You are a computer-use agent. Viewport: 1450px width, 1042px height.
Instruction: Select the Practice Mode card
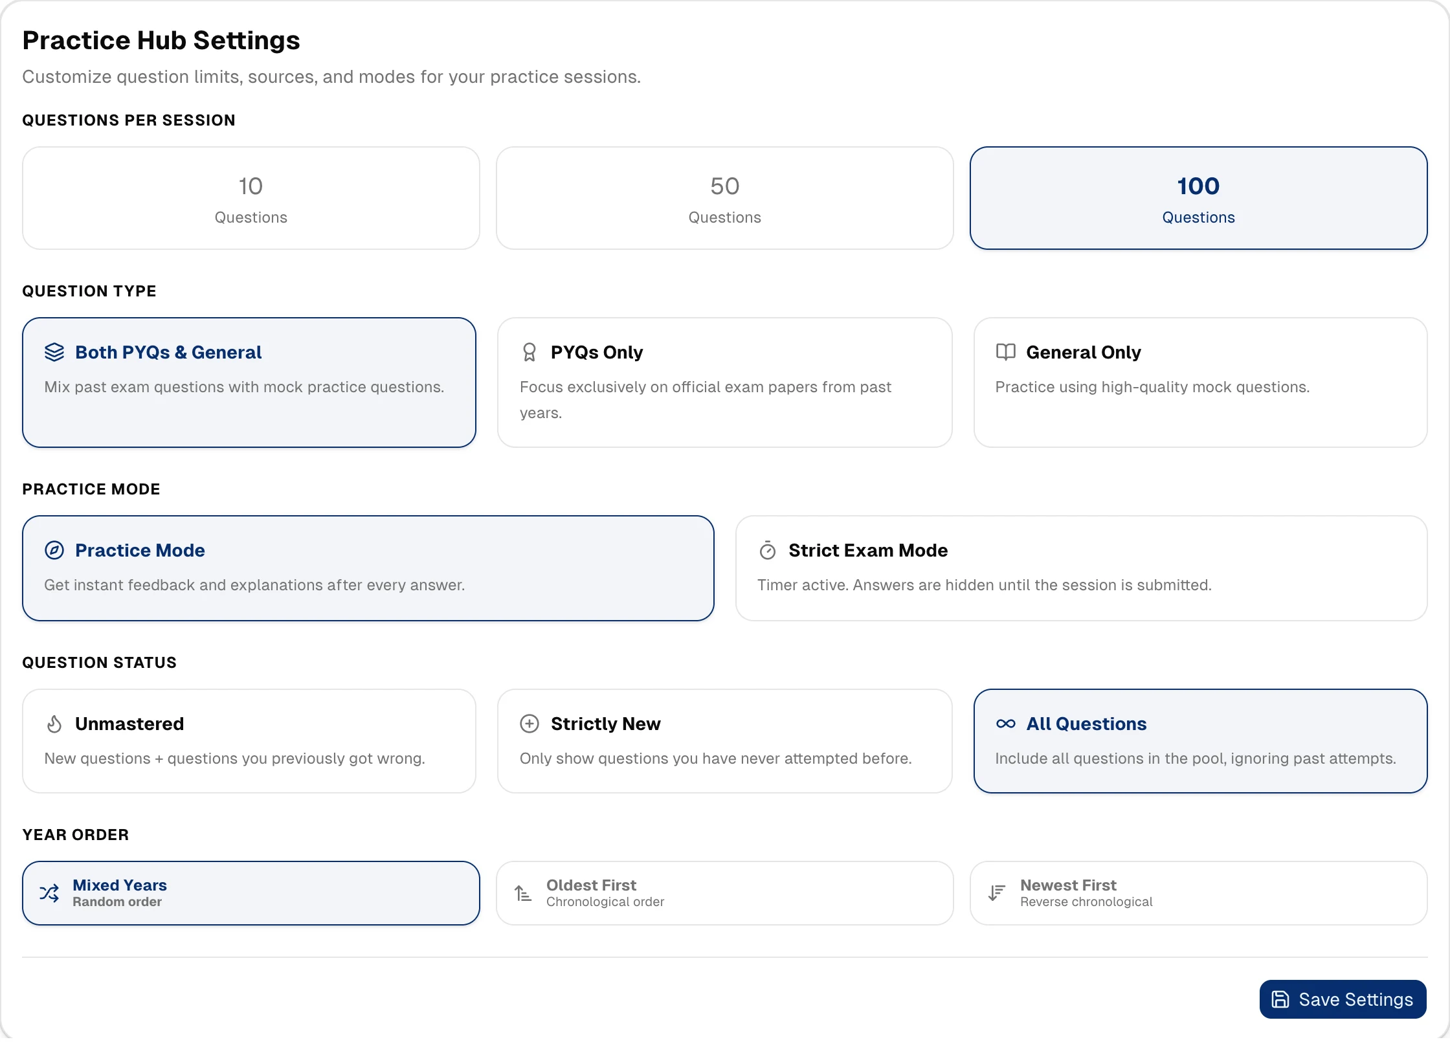point(368,568)
